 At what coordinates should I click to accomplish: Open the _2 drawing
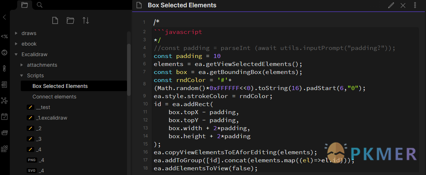click(x=39, y=128)
